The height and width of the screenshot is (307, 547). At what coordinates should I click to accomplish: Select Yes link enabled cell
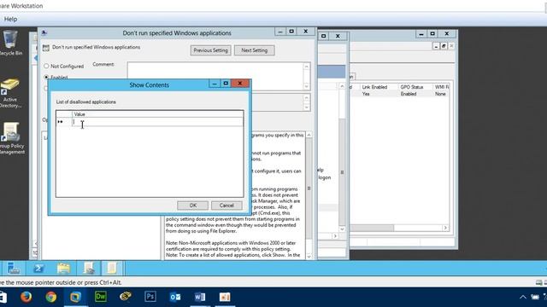(x=366, y=94)
